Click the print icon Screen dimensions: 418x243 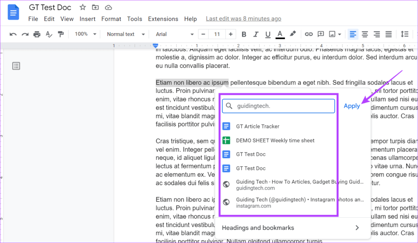pos(37,34)
